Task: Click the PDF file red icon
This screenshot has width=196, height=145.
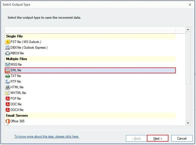Action: coord(8,99)
